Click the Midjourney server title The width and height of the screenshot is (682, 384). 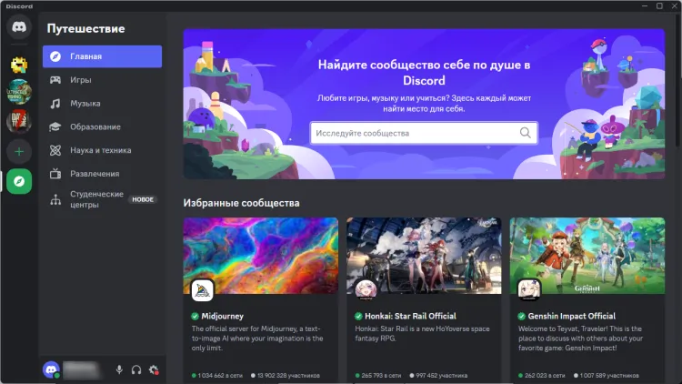click(x=222, y=316)
